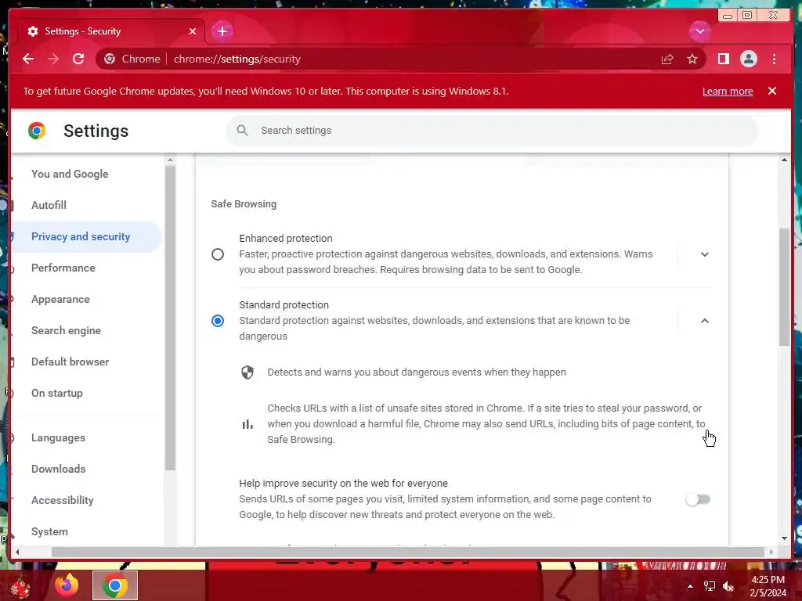Click the Safe Browsing heading text

(244, 204)
